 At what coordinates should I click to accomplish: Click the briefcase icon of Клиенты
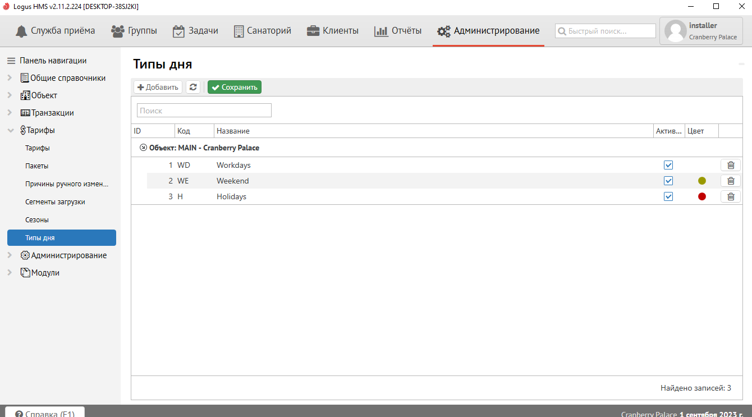tap(313, 31)
